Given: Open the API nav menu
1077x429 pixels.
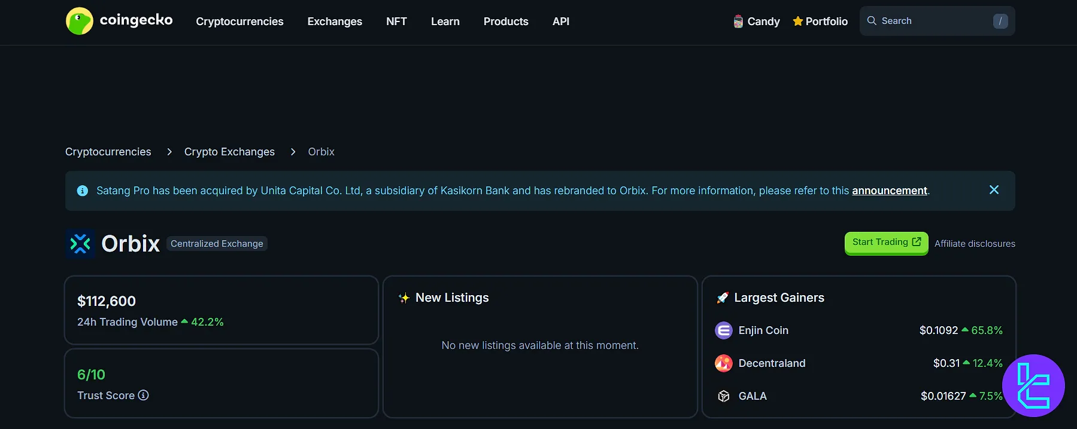Looking at the screenshot, I should (561, 22).
